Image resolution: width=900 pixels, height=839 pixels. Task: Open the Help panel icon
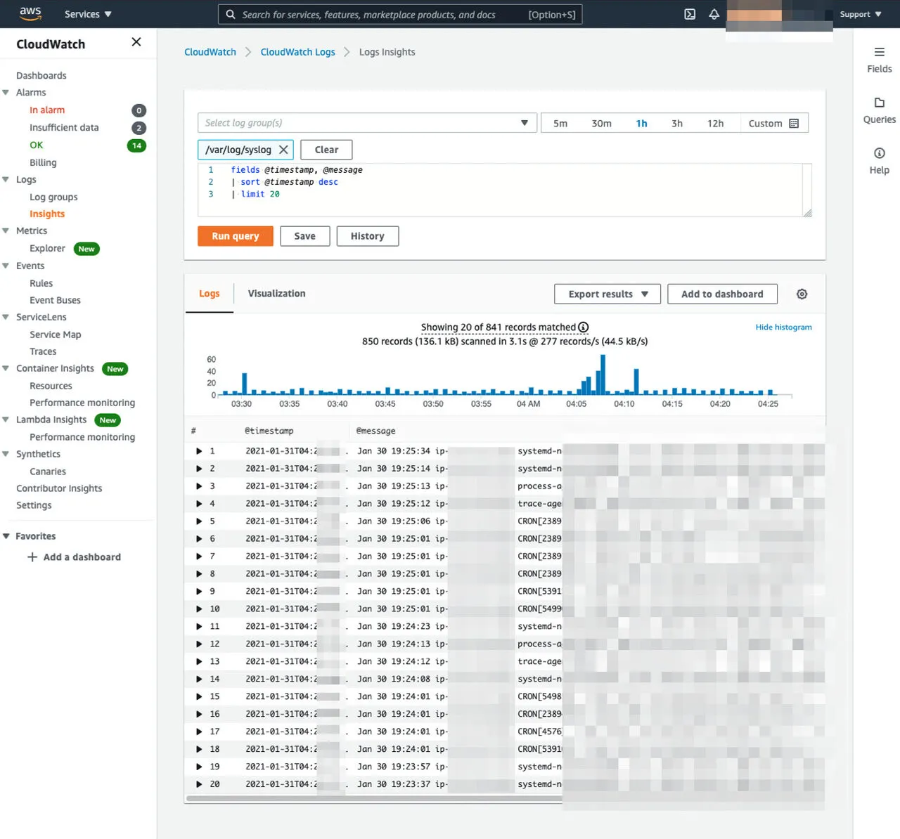coord(879,154)
